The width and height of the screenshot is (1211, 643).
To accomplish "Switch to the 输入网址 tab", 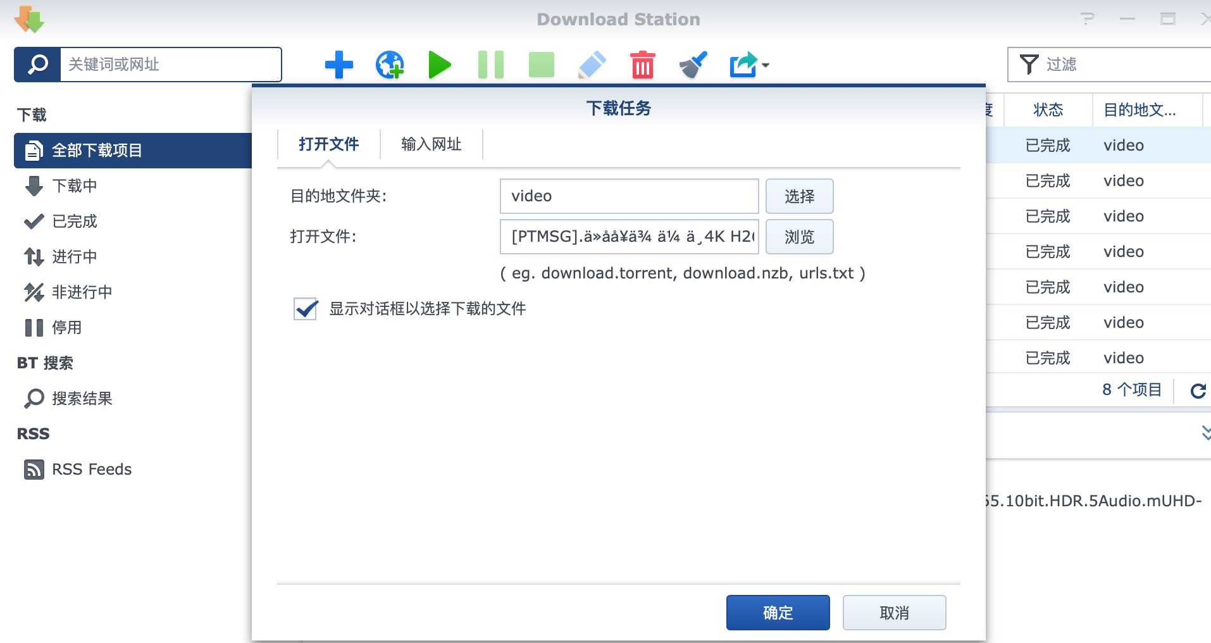I will 432,144.
